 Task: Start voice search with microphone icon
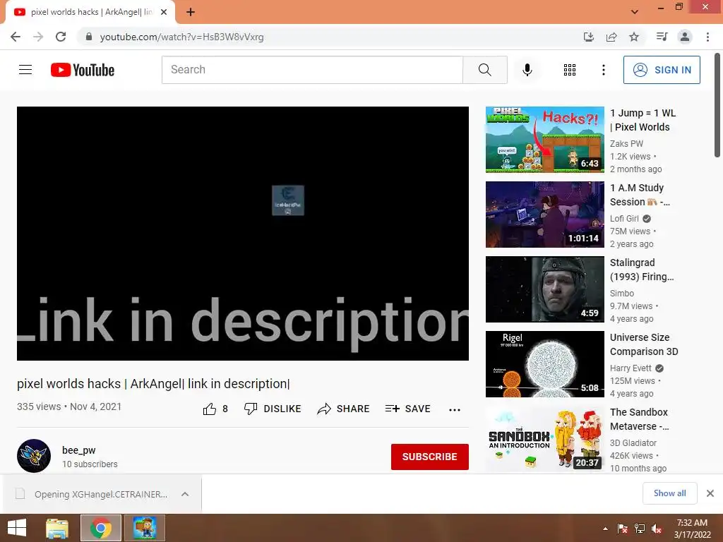[x=527, y=70]
